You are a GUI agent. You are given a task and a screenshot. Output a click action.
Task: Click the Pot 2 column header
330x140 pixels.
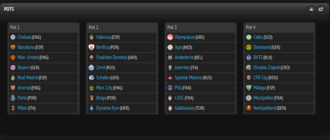tap(94, 27)
